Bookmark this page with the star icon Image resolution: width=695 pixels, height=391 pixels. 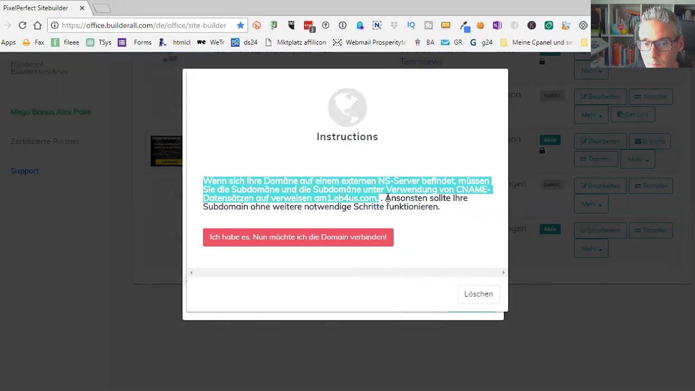(241, 25)
